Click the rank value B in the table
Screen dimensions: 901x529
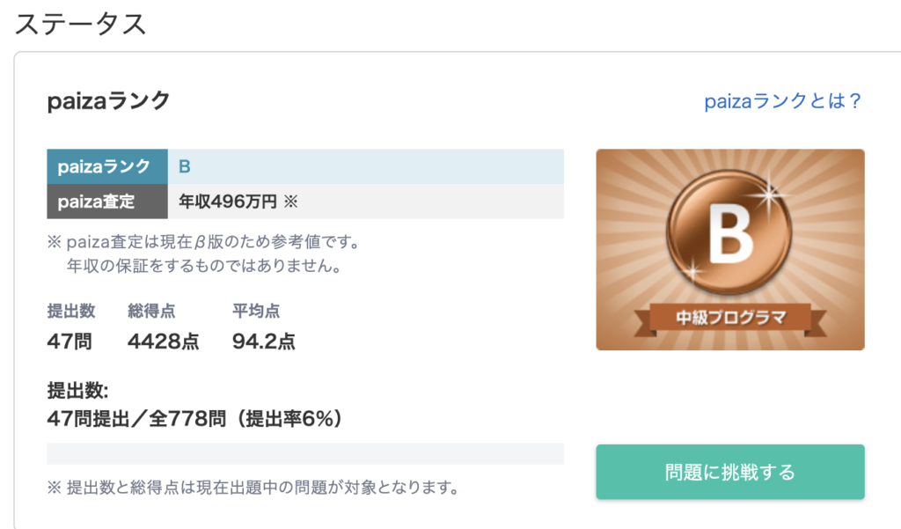click(185, 166)
